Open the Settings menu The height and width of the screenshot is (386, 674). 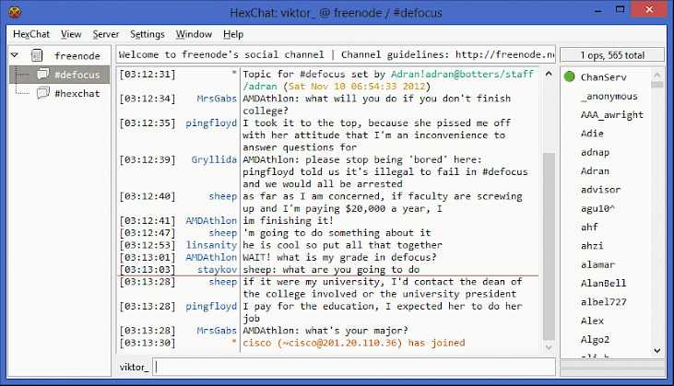tap(148, 34)
